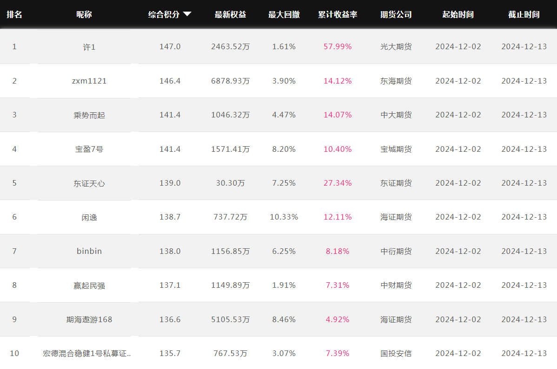Sort by the 综合积分 descending arrow
Viewport: 557px width, 369px height.
pos(187,14)
